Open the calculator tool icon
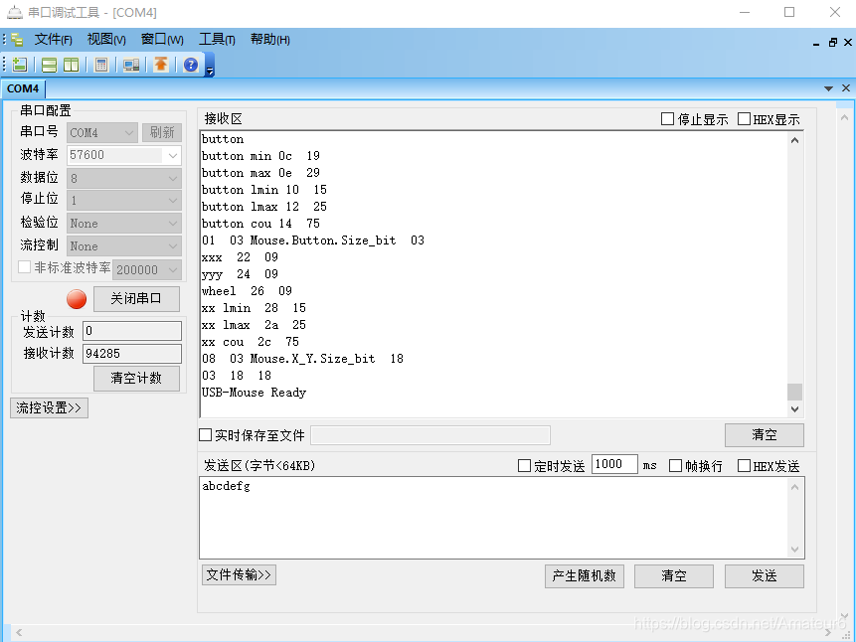This screenshot has width=856, height=642. coord(101,65)
